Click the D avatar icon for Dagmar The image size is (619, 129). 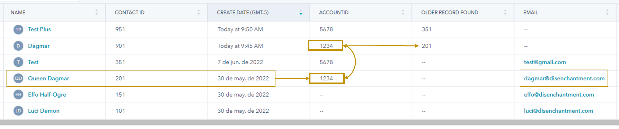18,46
